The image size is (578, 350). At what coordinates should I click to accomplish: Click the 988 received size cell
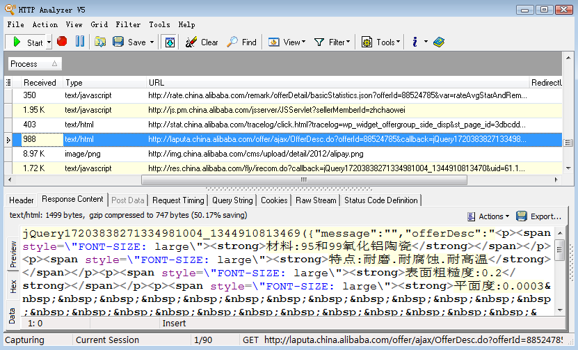coord(42,139)
